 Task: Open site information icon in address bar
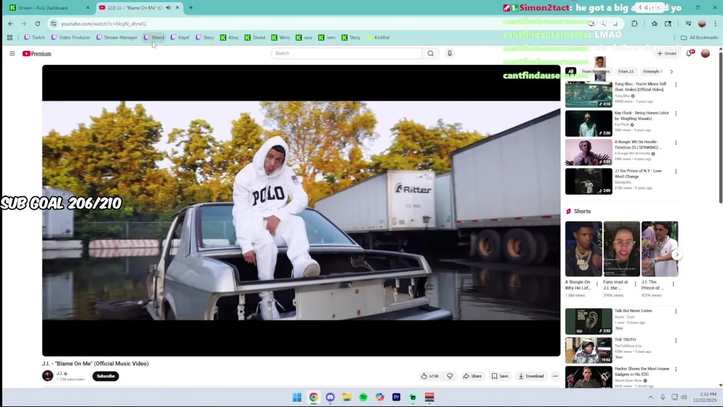click(53, 24)
